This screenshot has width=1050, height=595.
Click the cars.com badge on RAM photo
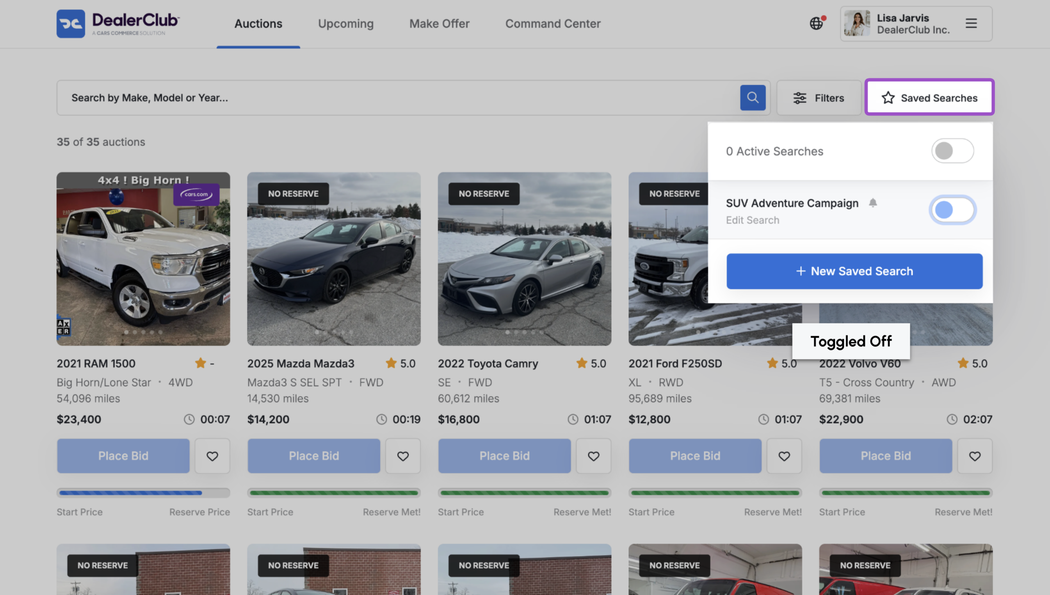pyautogui.click(x=196, y=195)
